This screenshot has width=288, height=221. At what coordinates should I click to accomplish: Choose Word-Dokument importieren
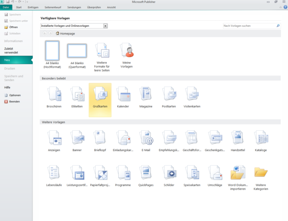point(238,178)
